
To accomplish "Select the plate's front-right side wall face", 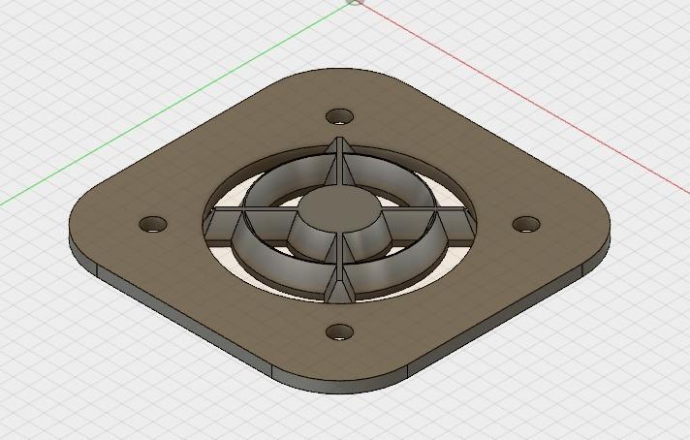I will click(x=495, y=323).
